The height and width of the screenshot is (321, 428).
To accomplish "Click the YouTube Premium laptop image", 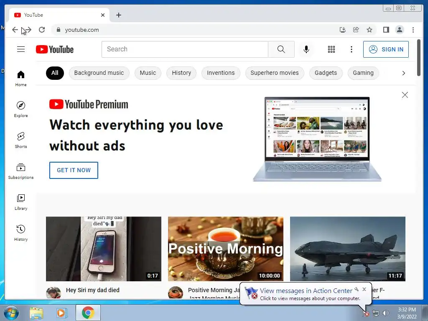I will [317, 139].
